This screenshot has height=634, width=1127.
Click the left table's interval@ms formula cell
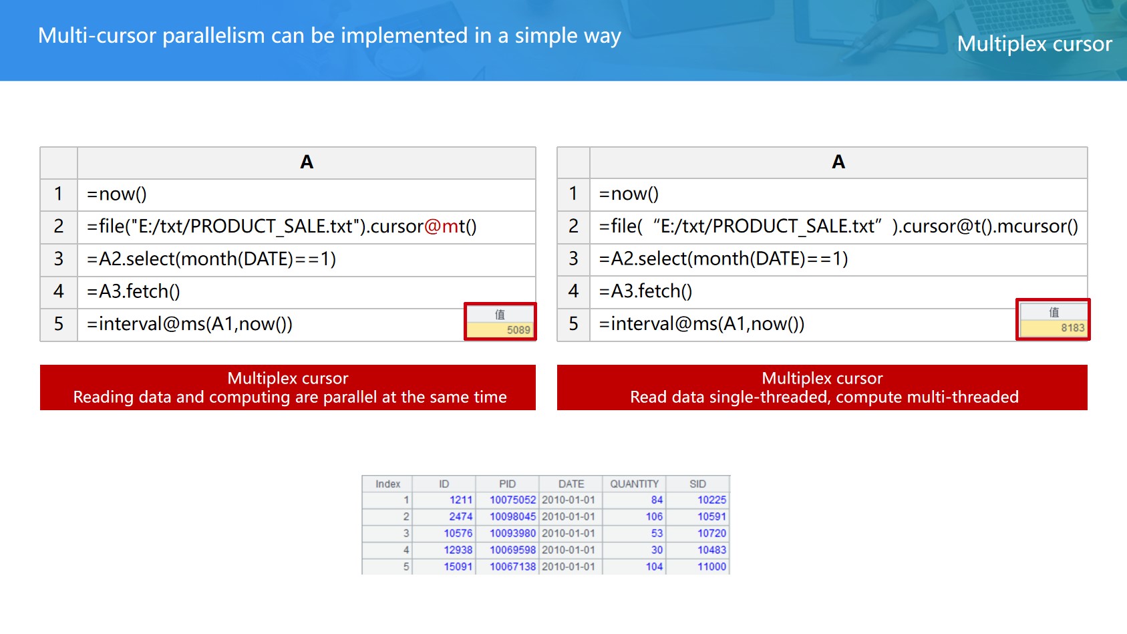point(267,325)
